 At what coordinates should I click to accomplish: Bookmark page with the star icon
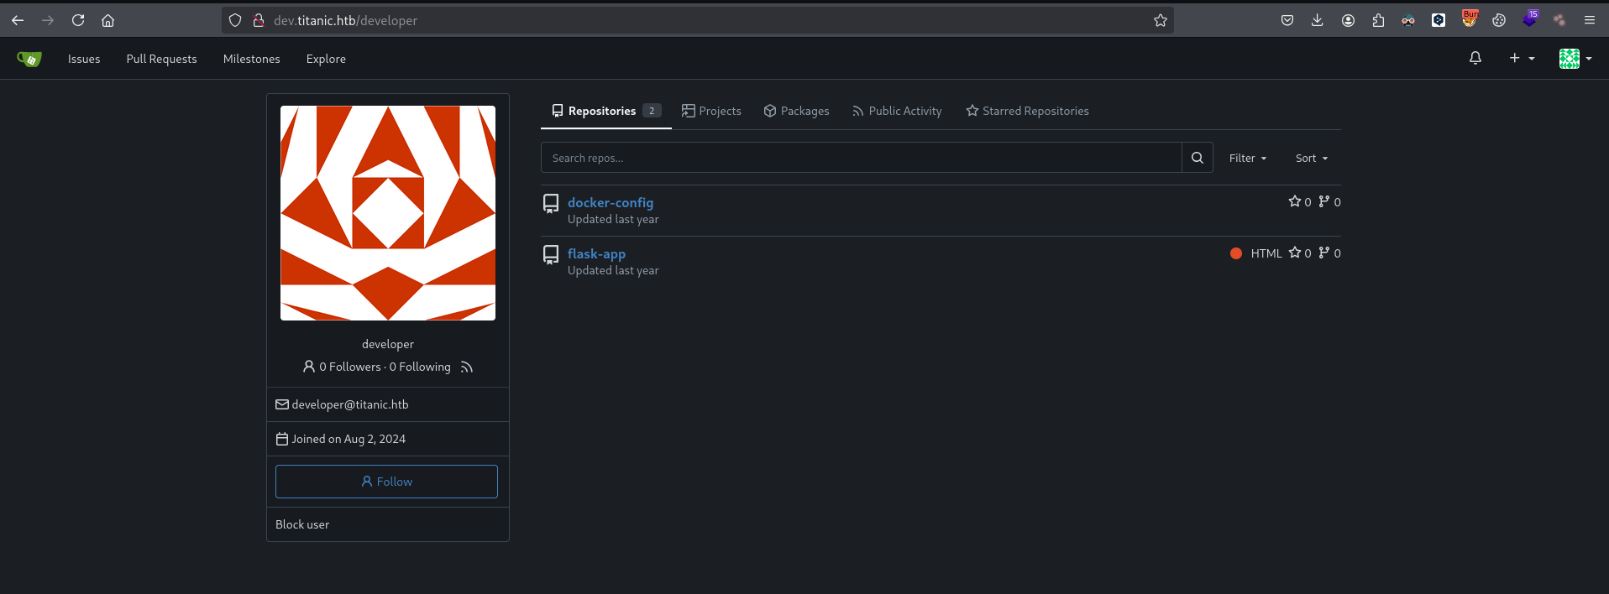tap(1160, 20)
